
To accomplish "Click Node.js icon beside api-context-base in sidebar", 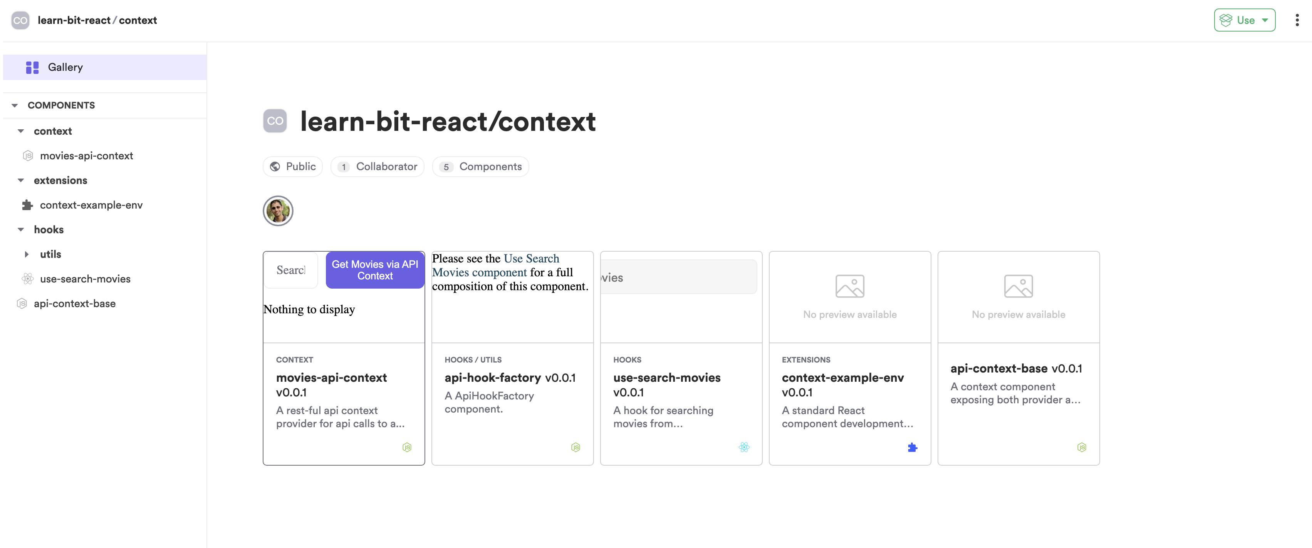I will click(22, 304).
